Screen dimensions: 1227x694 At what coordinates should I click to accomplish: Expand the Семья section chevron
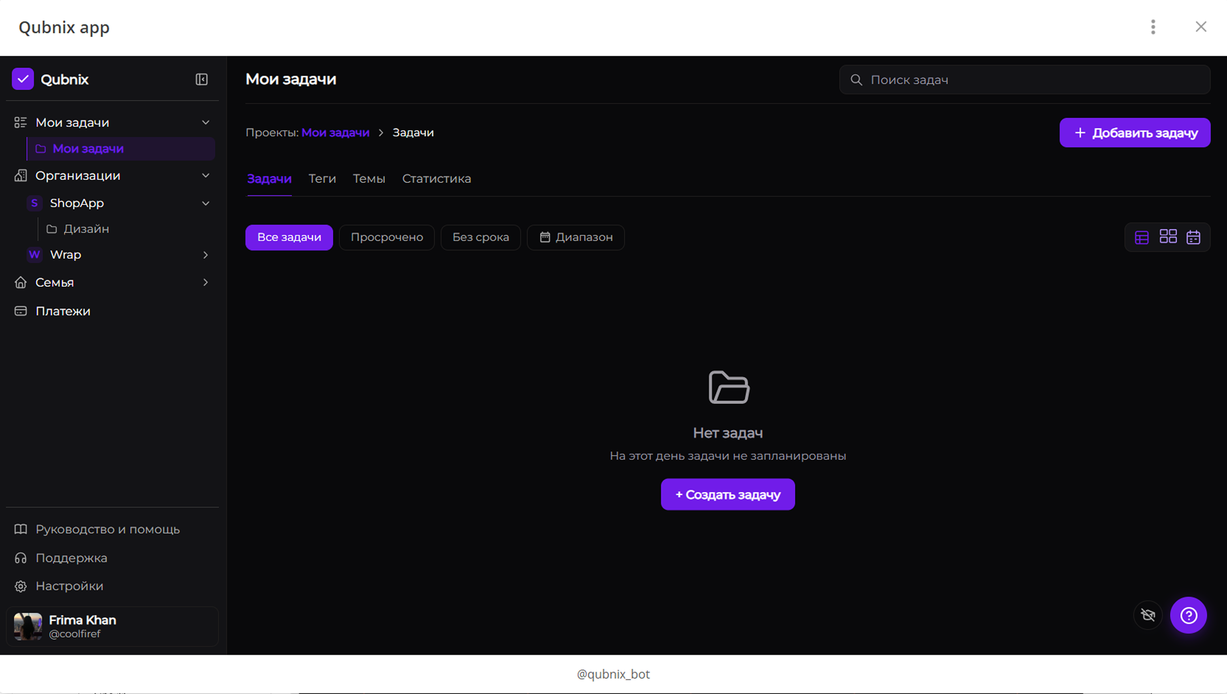tap(206, 282)
